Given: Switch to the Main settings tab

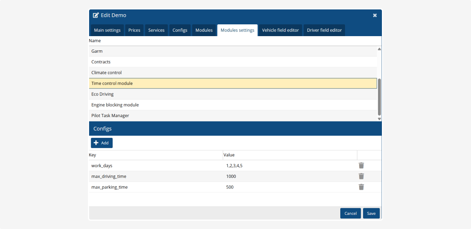Looking at the screenshot, I should [x=107, y=30].
